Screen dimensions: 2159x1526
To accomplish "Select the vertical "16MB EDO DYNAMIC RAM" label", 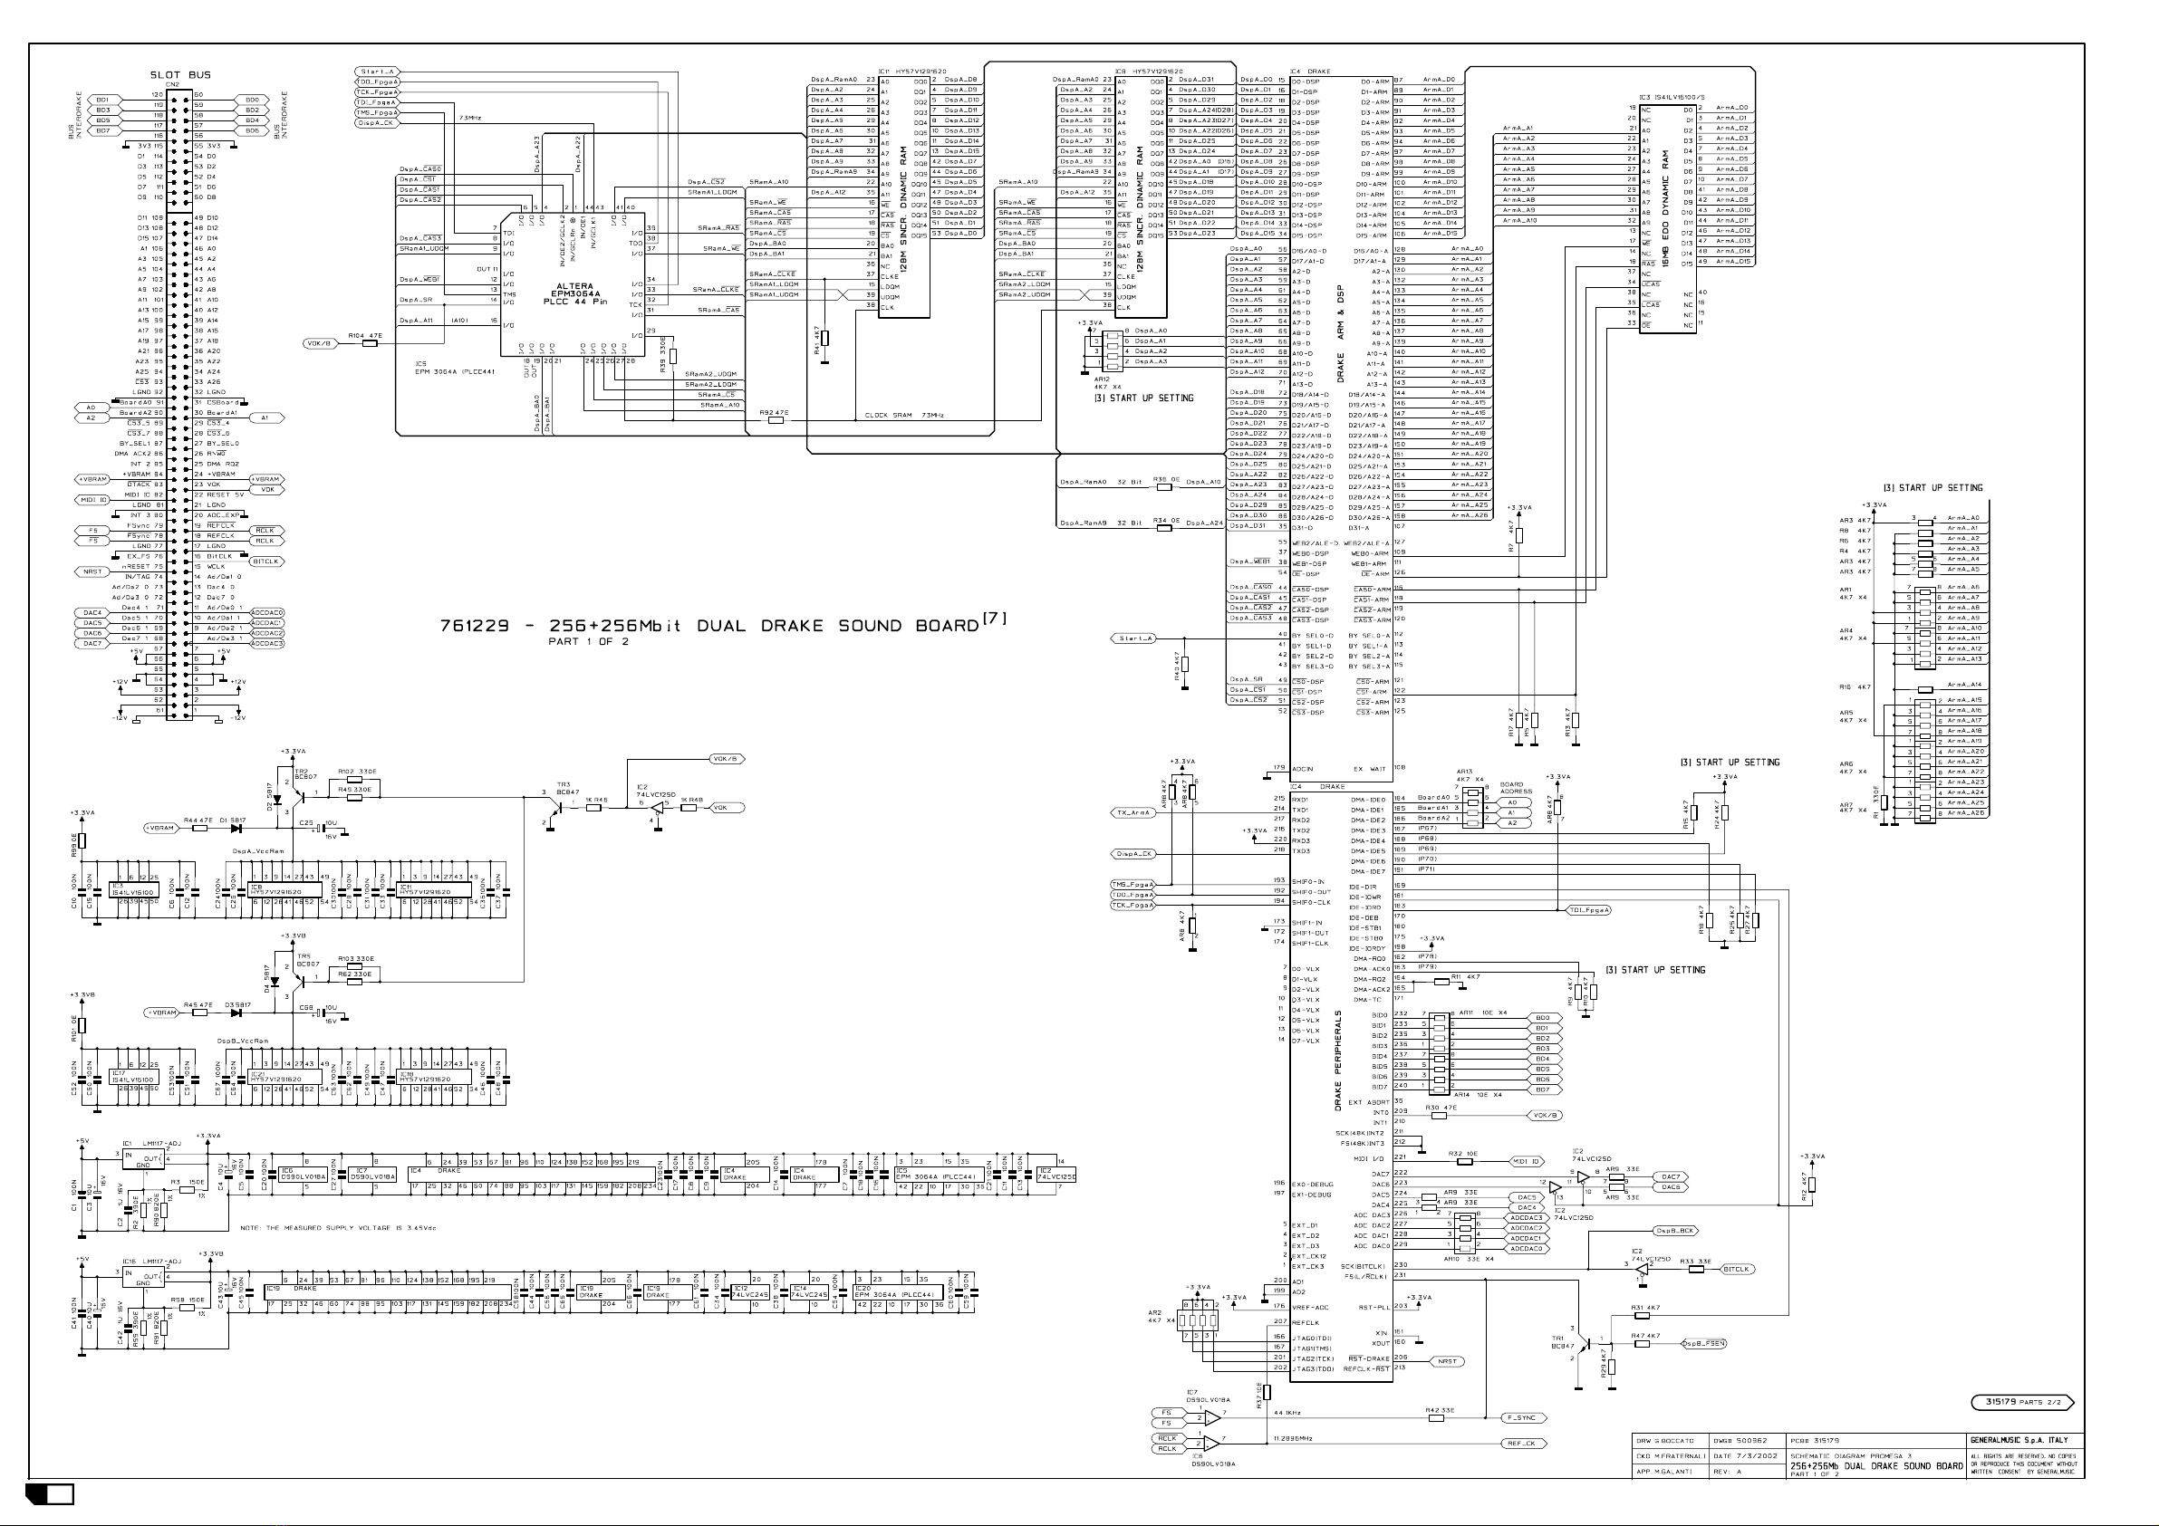I will tap(1665, 208).
